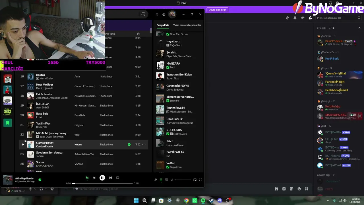Viewport: 364px width, 205px height.
Task: Expand Discord microphone input options
Action: 35,189
